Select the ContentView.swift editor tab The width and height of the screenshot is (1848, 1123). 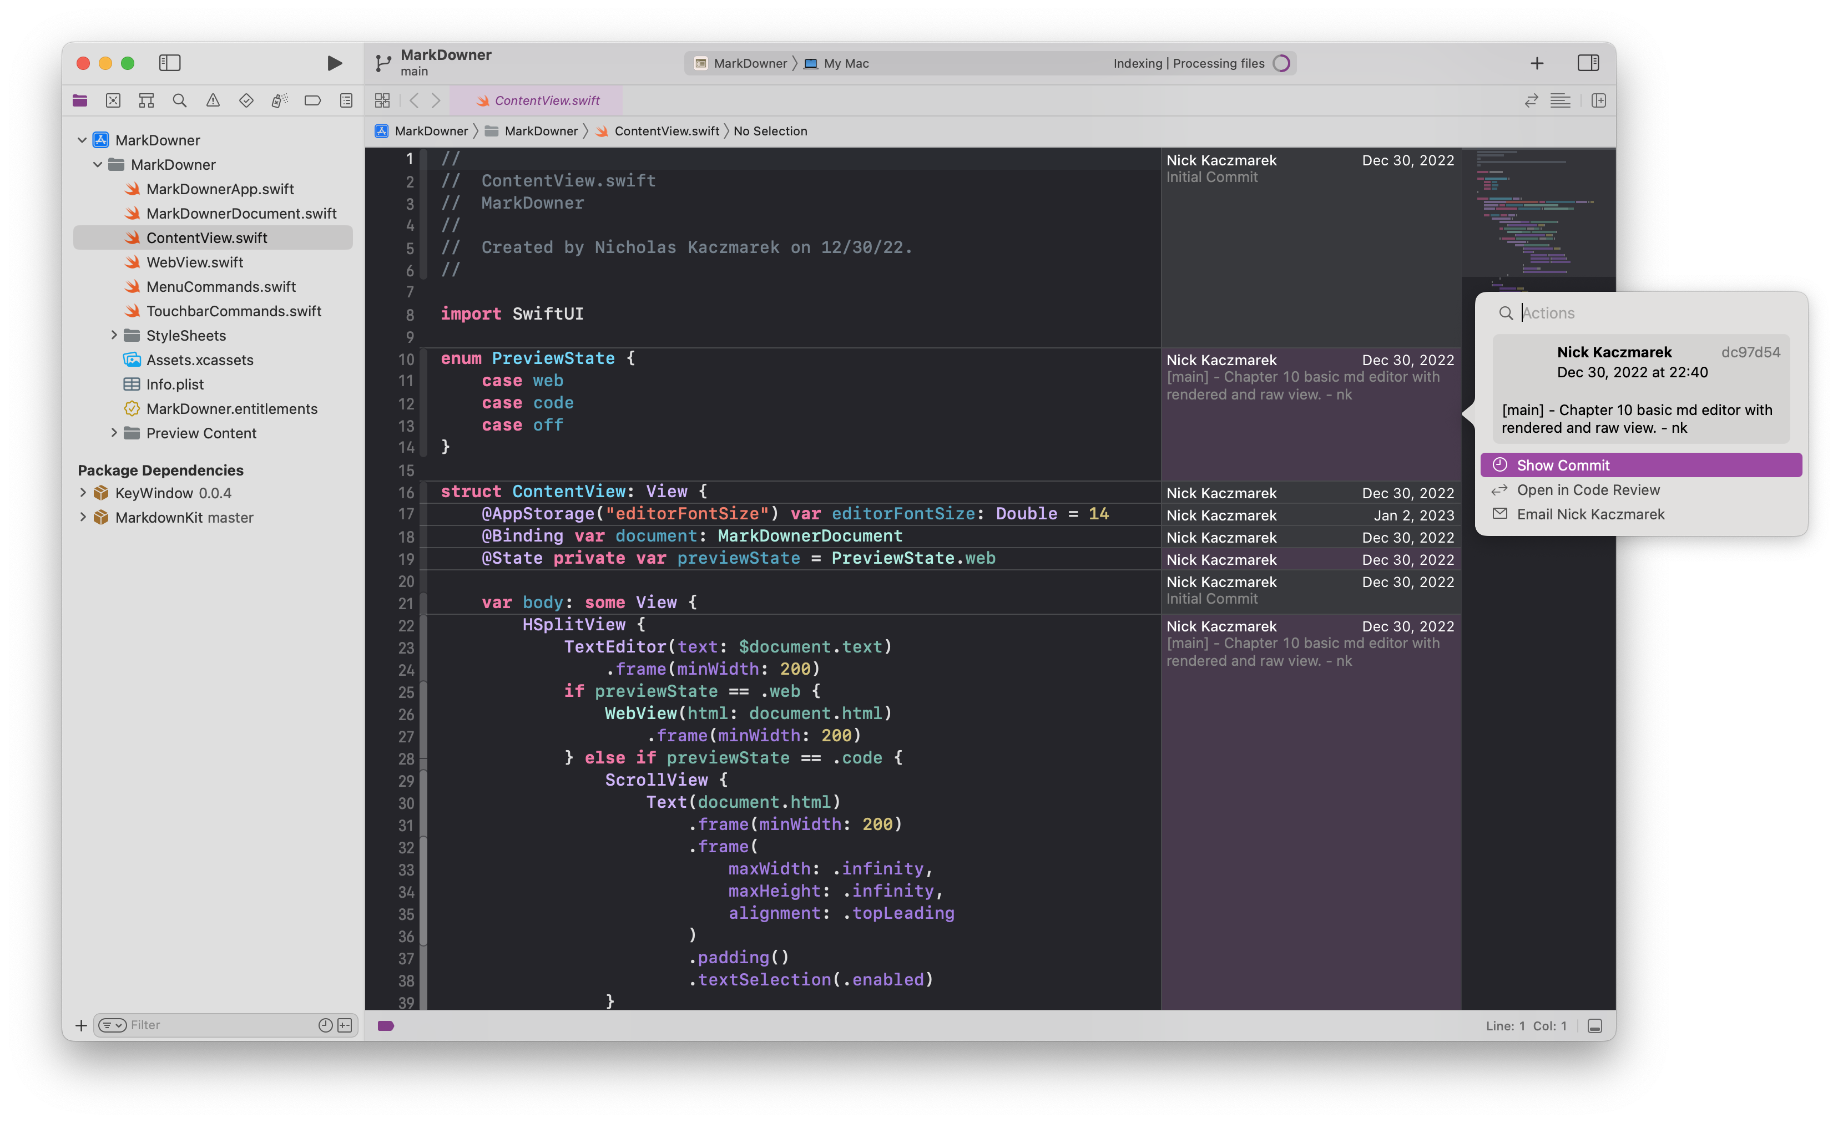pyautogui.click(x=537, y=100)
